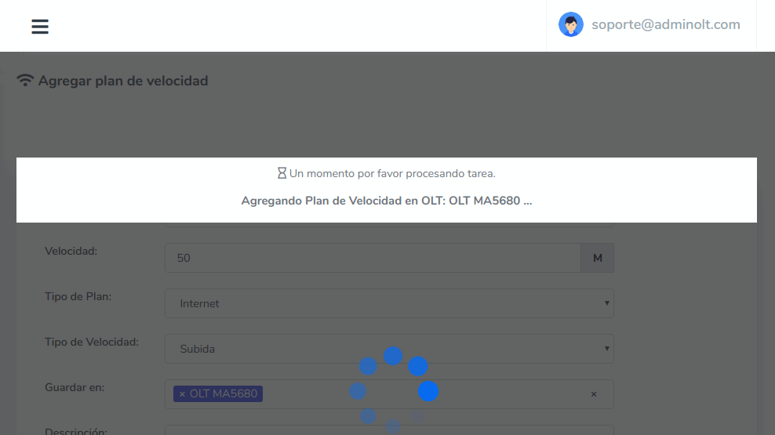The height and width of the screenshot is (435, 775).
Task: Click the wifi icon beside the heading
Action: coord(25,81)
